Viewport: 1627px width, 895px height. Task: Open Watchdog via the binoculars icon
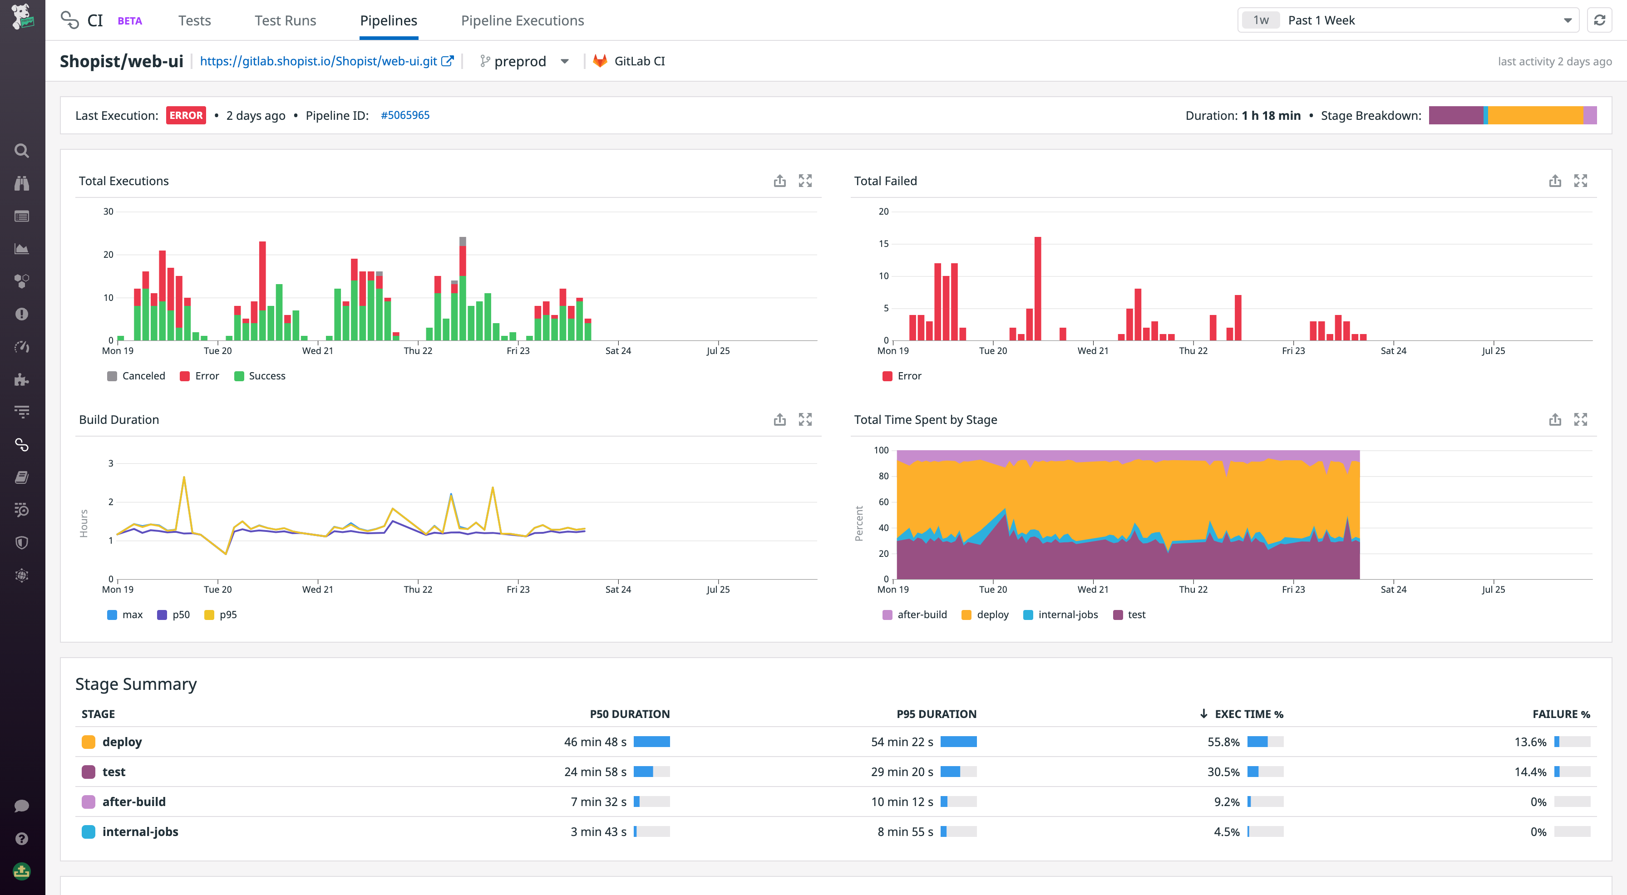(x=22, y=184)
